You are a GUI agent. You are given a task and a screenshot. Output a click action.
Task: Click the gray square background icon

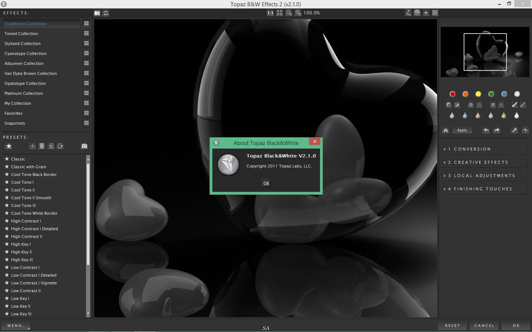tap(435, 13)
